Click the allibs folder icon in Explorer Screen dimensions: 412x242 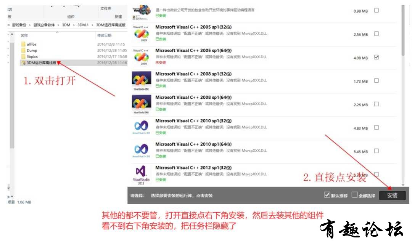point(23,44)
